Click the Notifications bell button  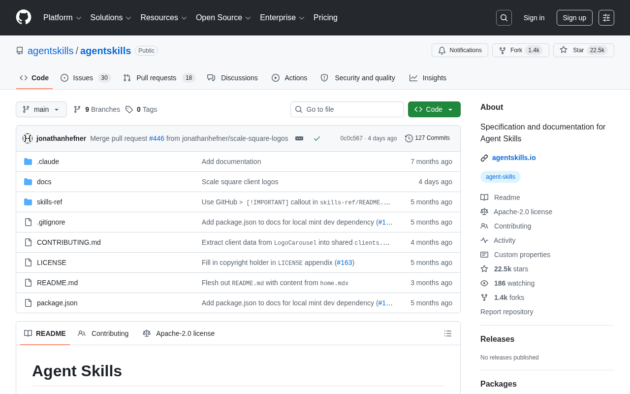coord(460,50)
